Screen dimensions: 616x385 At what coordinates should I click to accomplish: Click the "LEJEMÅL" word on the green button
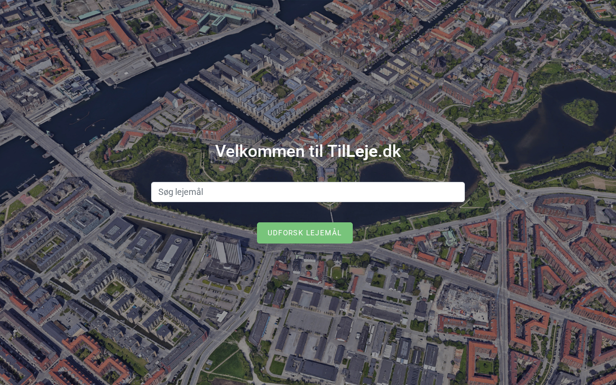pos(323,233)
